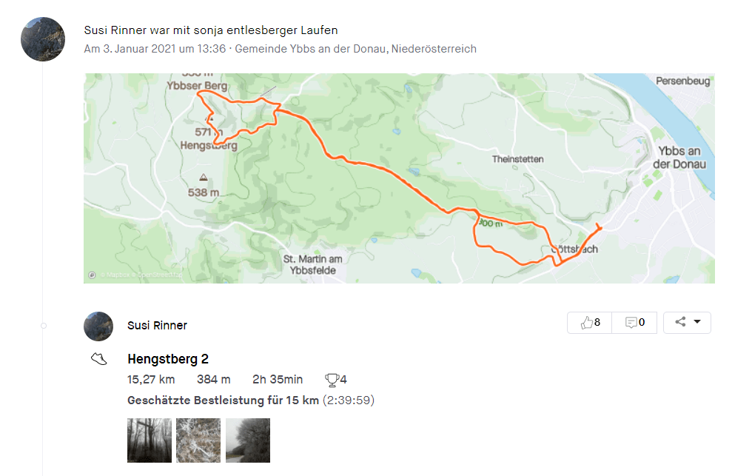Open Susi Rinner profile name link
This screenshot has width=752, height=476.
(158, 325)
